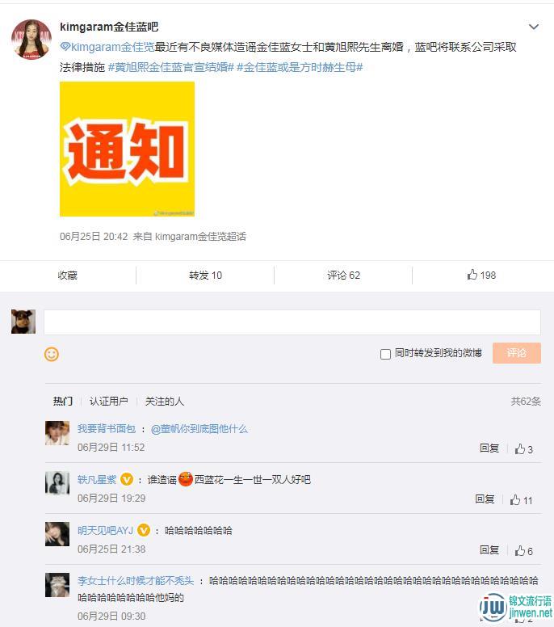Viewport: 554px width, 627px height.
Task: Expand the post options chevron at top right
Action: coord(534,27)
